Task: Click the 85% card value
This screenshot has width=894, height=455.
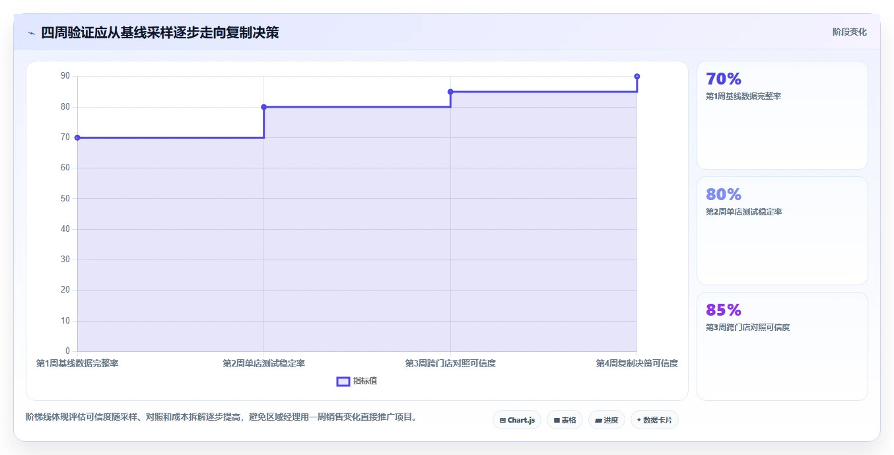Action: 724,310
